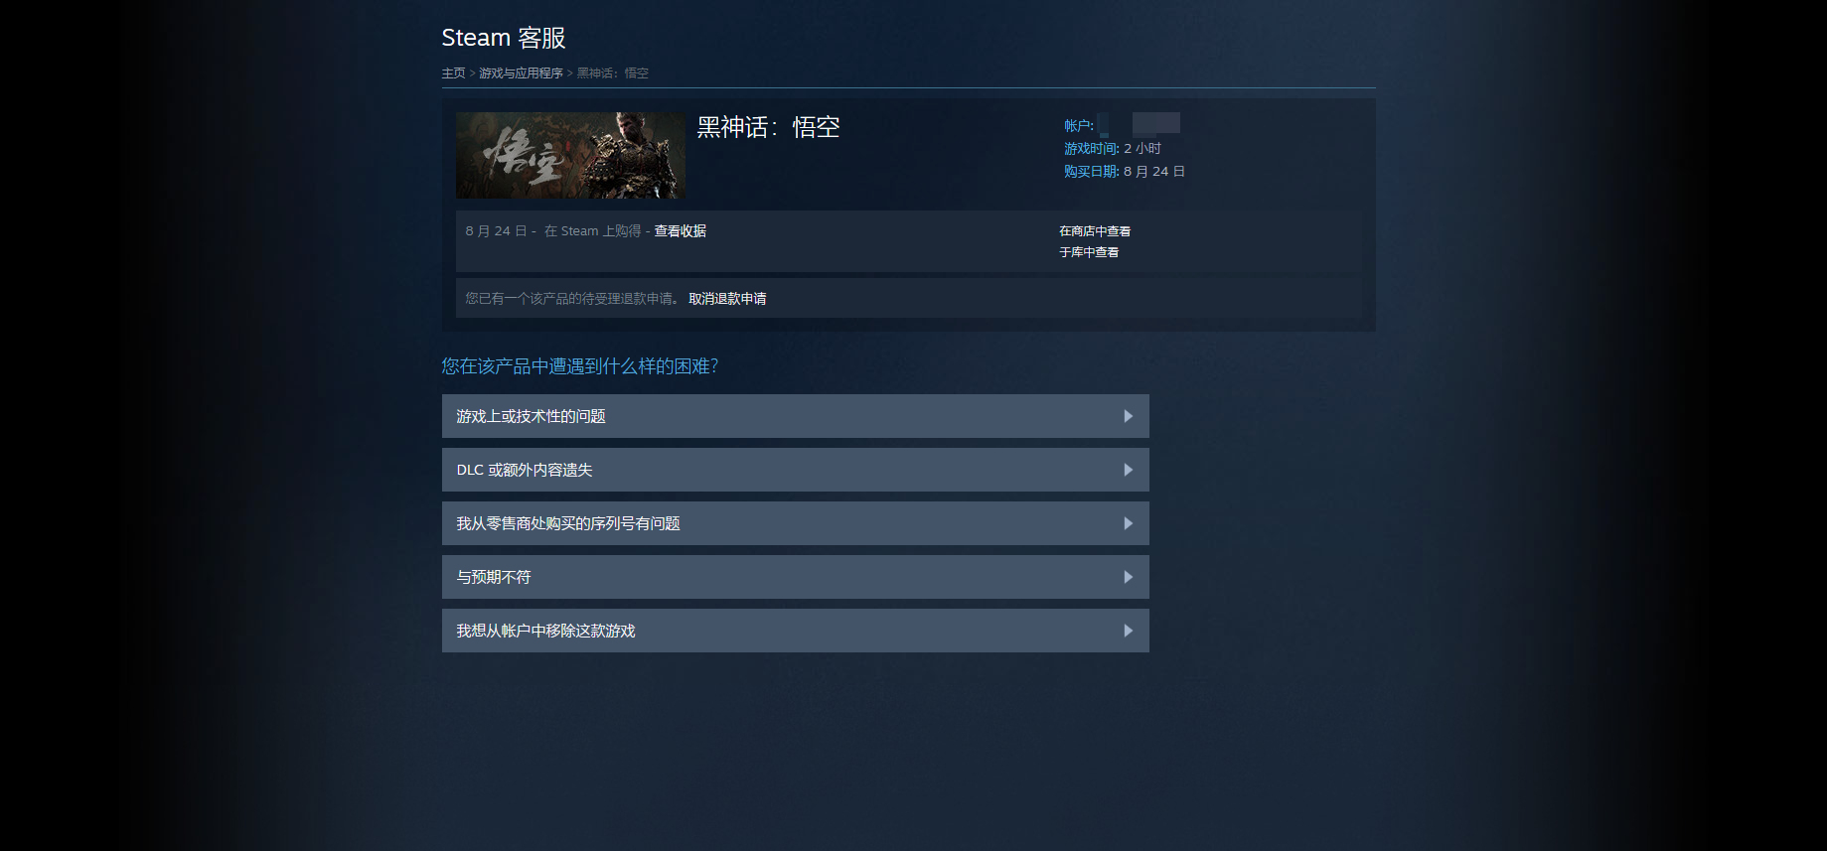Choose the 与预期不符 option
The width and height of the screenshot is (1827, 851).
click(x=494, y=577)
